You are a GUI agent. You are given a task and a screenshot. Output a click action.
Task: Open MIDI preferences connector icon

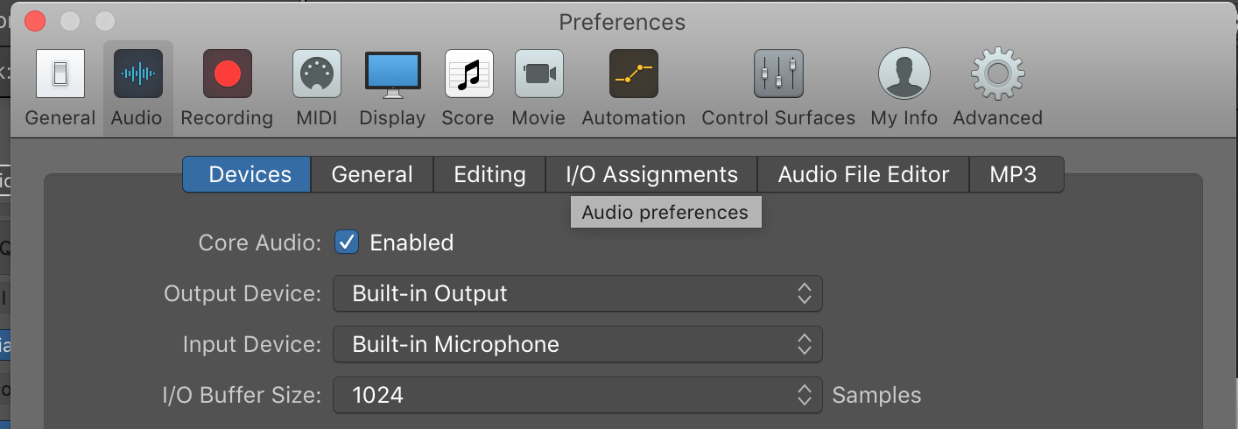(316, 74)
